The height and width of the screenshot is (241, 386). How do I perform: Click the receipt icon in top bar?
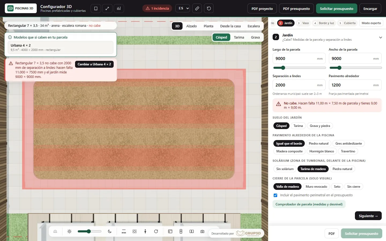(96, 9)
